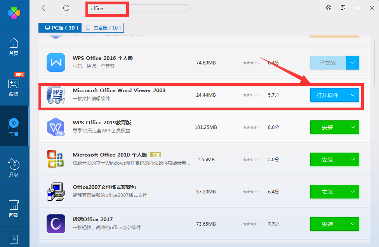Install WPS Office 2019教育版
The height and width of the screenshot is (247, 379).
pos(328,127)
